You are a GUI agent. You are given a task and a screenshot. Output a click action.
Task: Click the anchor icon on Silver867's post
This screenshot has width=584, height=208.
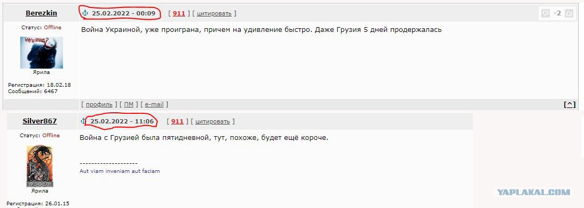(x=83, y=121)
